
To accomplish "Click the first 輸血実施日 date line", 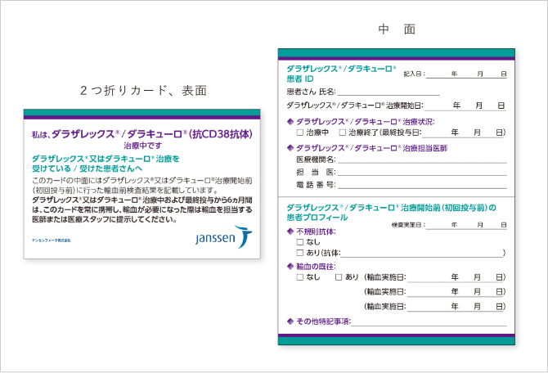I will (455, 277).
